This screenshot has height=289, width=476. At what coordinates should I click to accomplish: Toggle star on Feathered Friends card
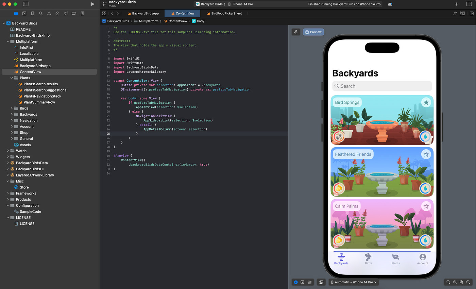tap(426, 154)
